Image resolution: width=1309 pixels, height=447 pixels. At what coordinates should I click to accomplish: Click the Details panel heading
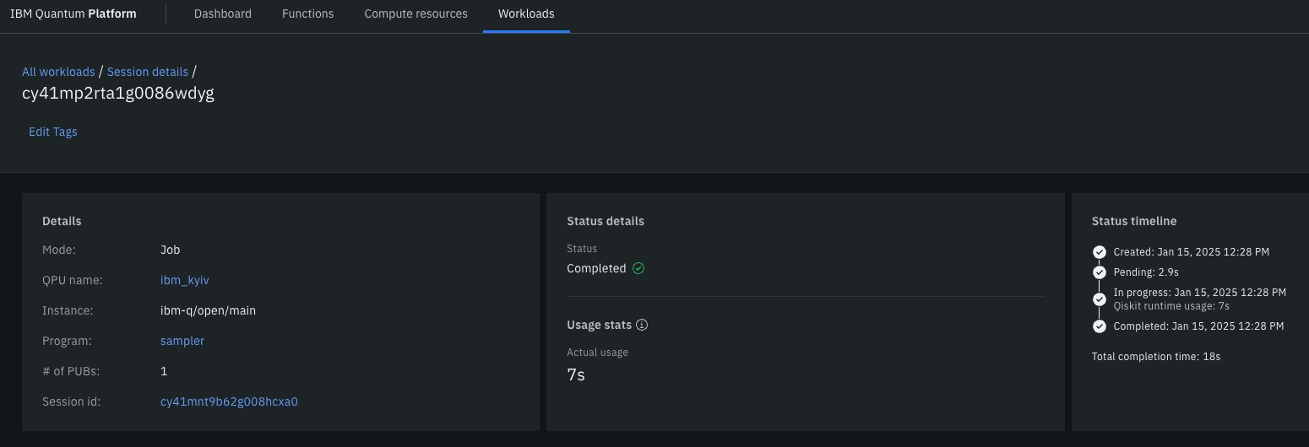62,221
